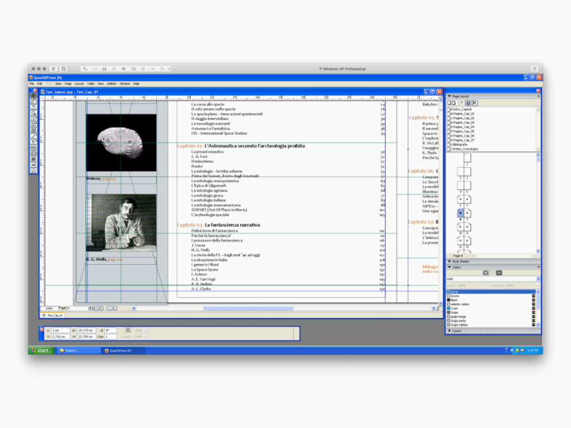The image size is (571, 428).
Task: Click the pause icon in virtual machine toolbar
Action: 54,69
